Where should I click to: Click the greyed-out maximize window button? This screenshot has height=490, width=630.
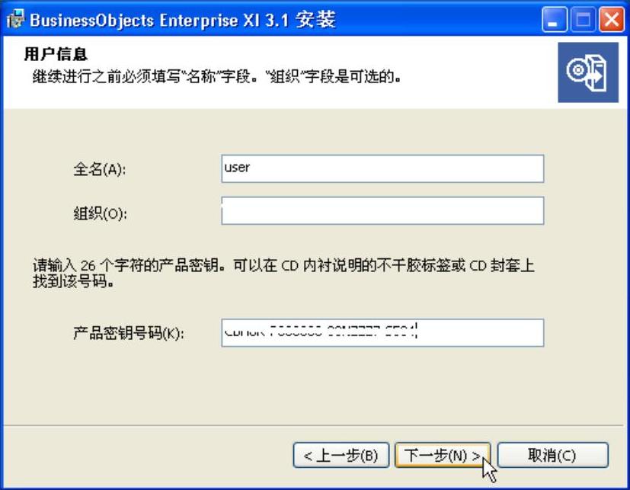pos(583,19)
